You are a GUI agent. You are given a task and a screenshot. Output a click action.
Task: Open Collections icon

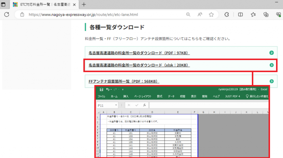266,15
